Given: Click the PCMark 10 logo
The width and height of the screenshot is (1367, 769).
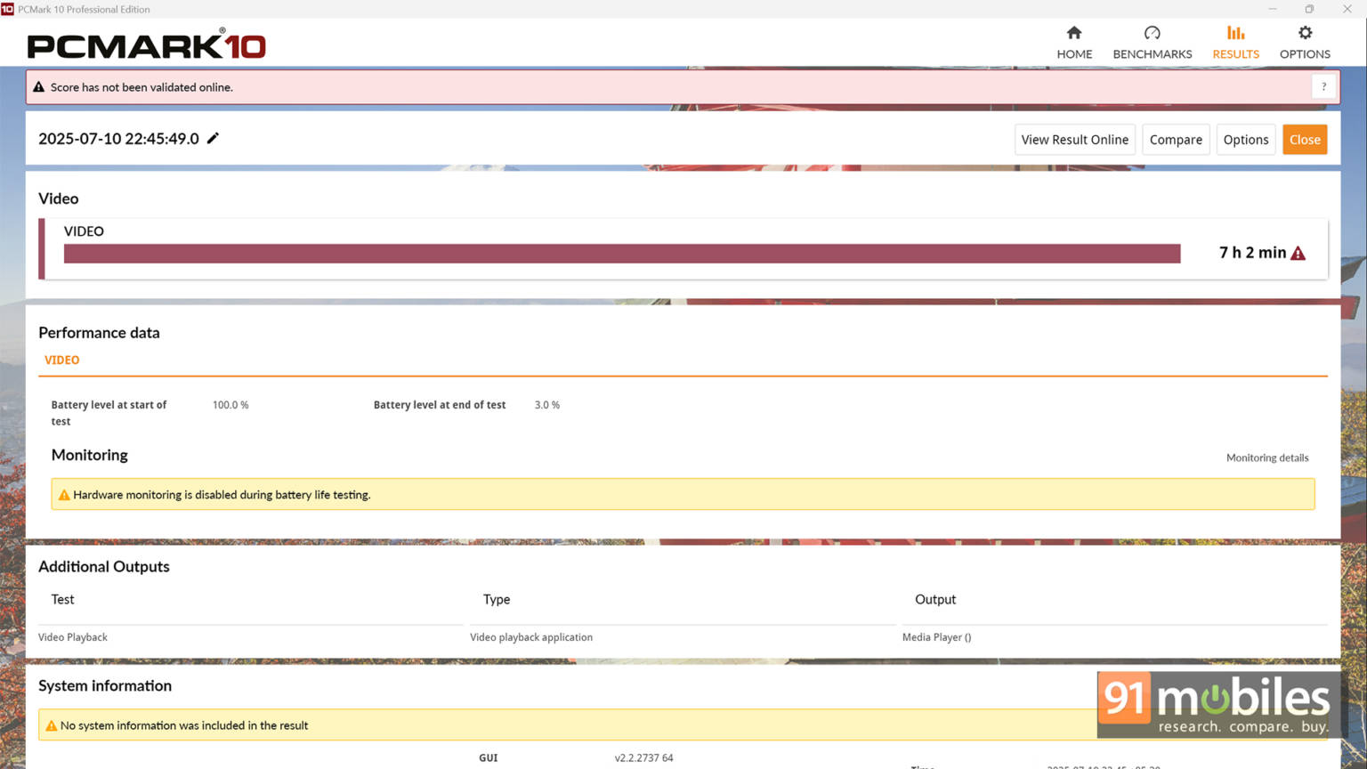Looking at the screenshot, I should pyautogui.click(x=147, y=45).
